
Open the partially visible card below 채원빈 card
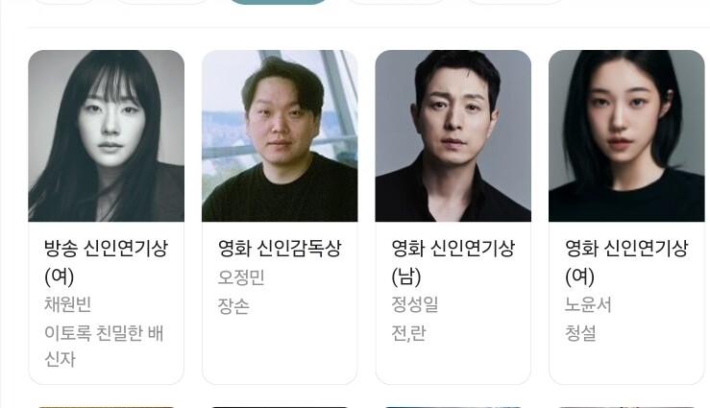[106, 407]
